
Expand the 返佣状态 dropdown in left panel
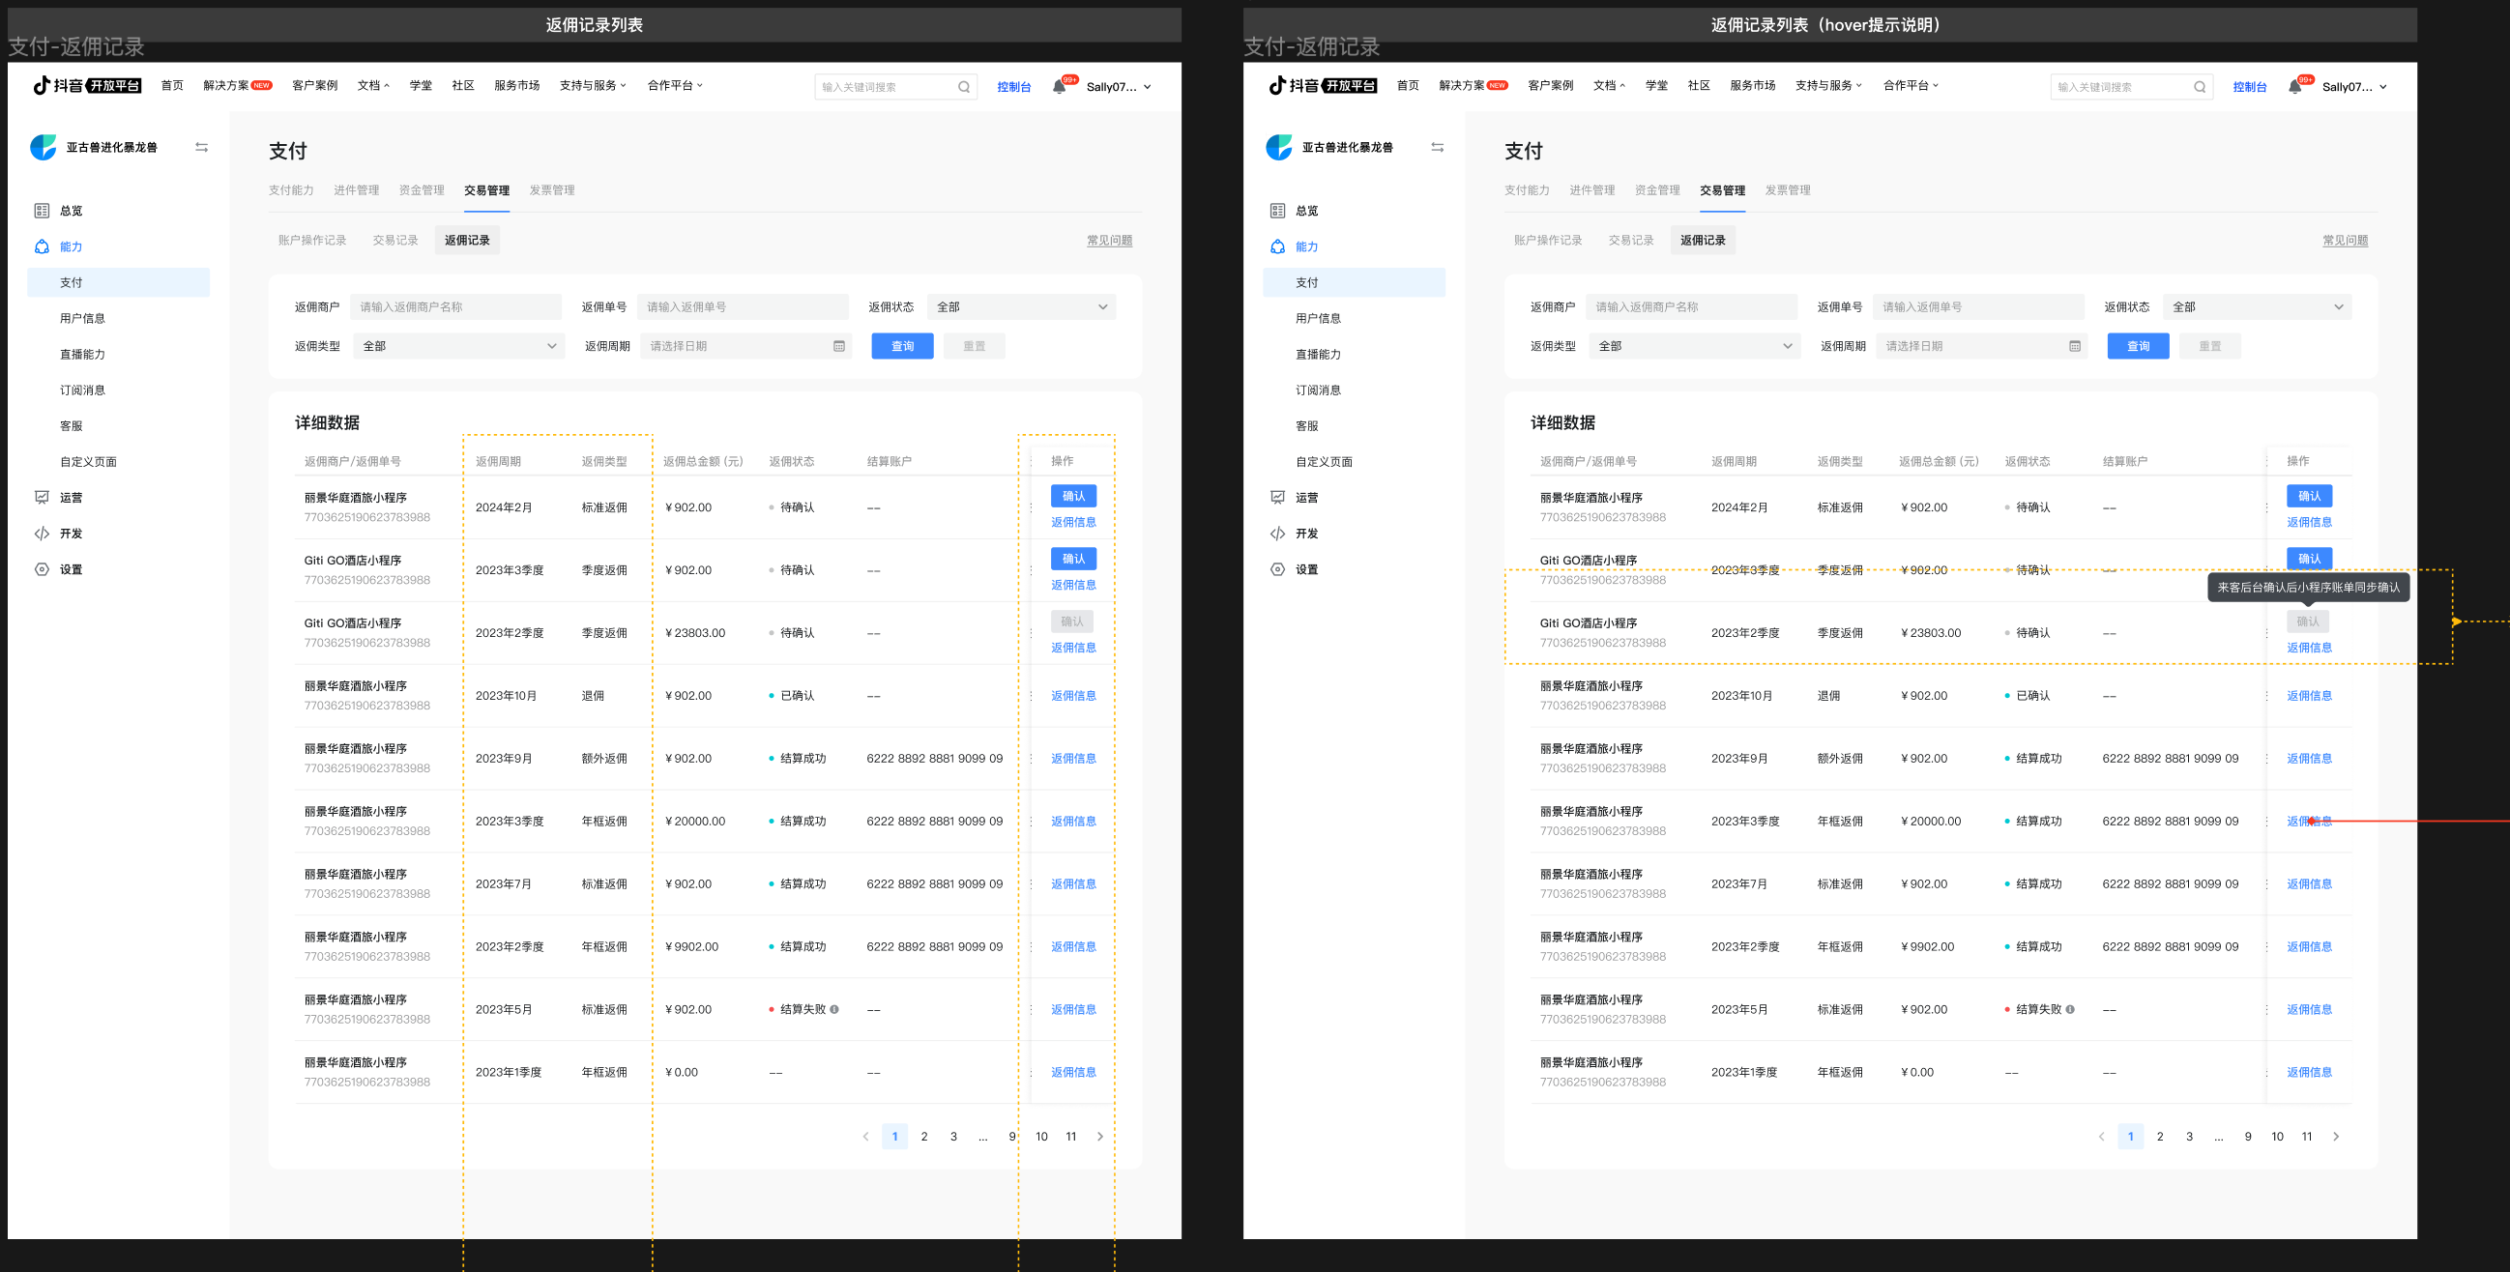(1021, 306)
